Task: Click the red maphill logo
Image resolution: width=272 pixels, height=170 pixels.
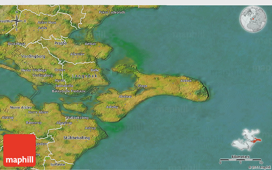Action: [20, 150]
